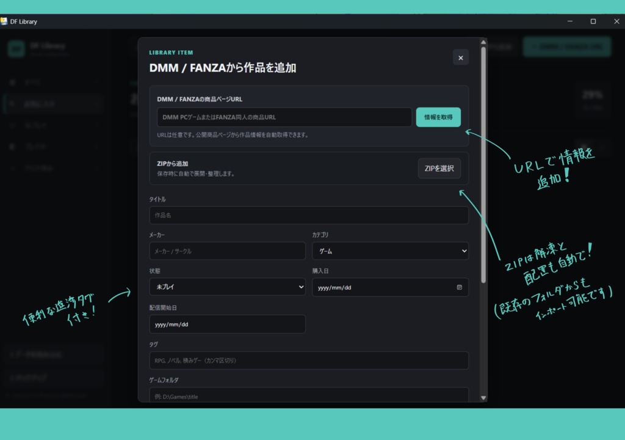The width and height of the screenshot is (625, 440).
Task: Click the dialog scrollbar thumb
Action: click(483, 165)
